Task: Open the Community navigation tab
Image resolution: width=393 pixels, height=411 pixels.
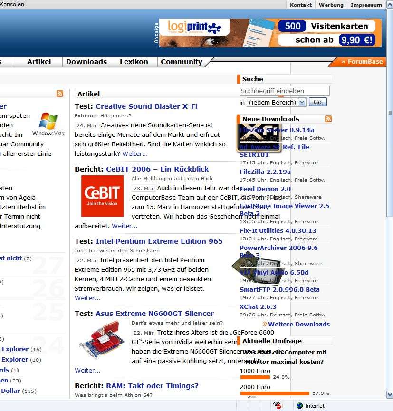Action: coord(182,62)
